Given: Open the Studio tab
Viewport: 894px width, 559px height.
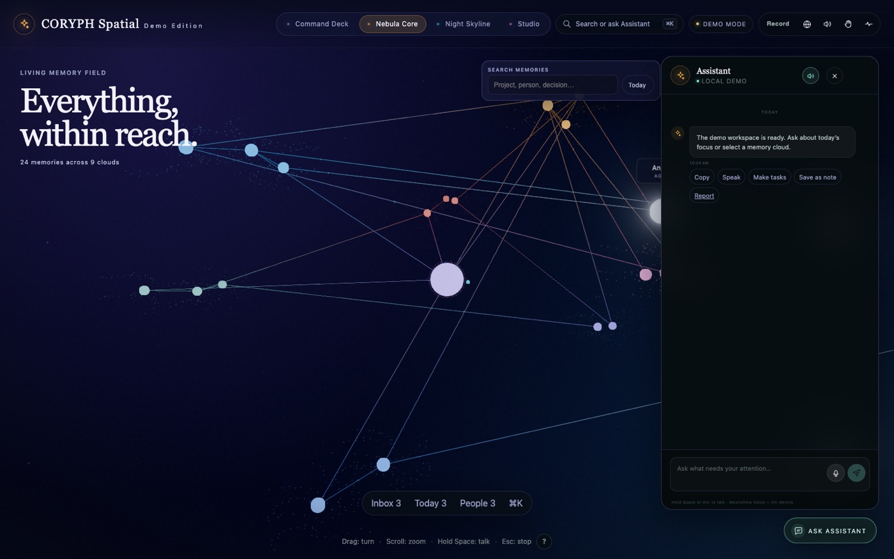Looking at the screenshot, I should point(524,24).
